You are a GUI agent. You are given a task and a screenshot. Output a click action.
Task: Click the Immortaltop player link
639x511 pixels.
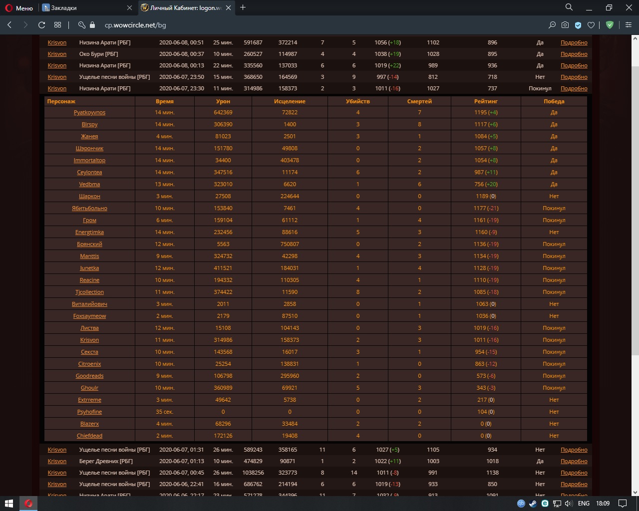(89, 161)
